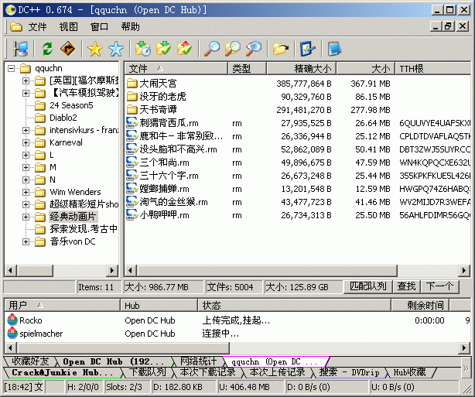Expand the 【汽车模拟驾驶 folder node

pos(26,93)
